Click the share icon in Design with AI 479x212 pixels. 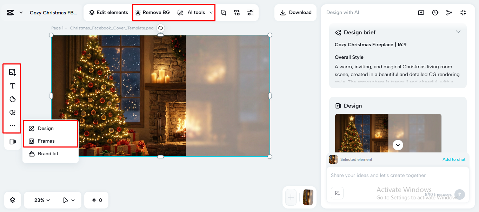point(449,12)
